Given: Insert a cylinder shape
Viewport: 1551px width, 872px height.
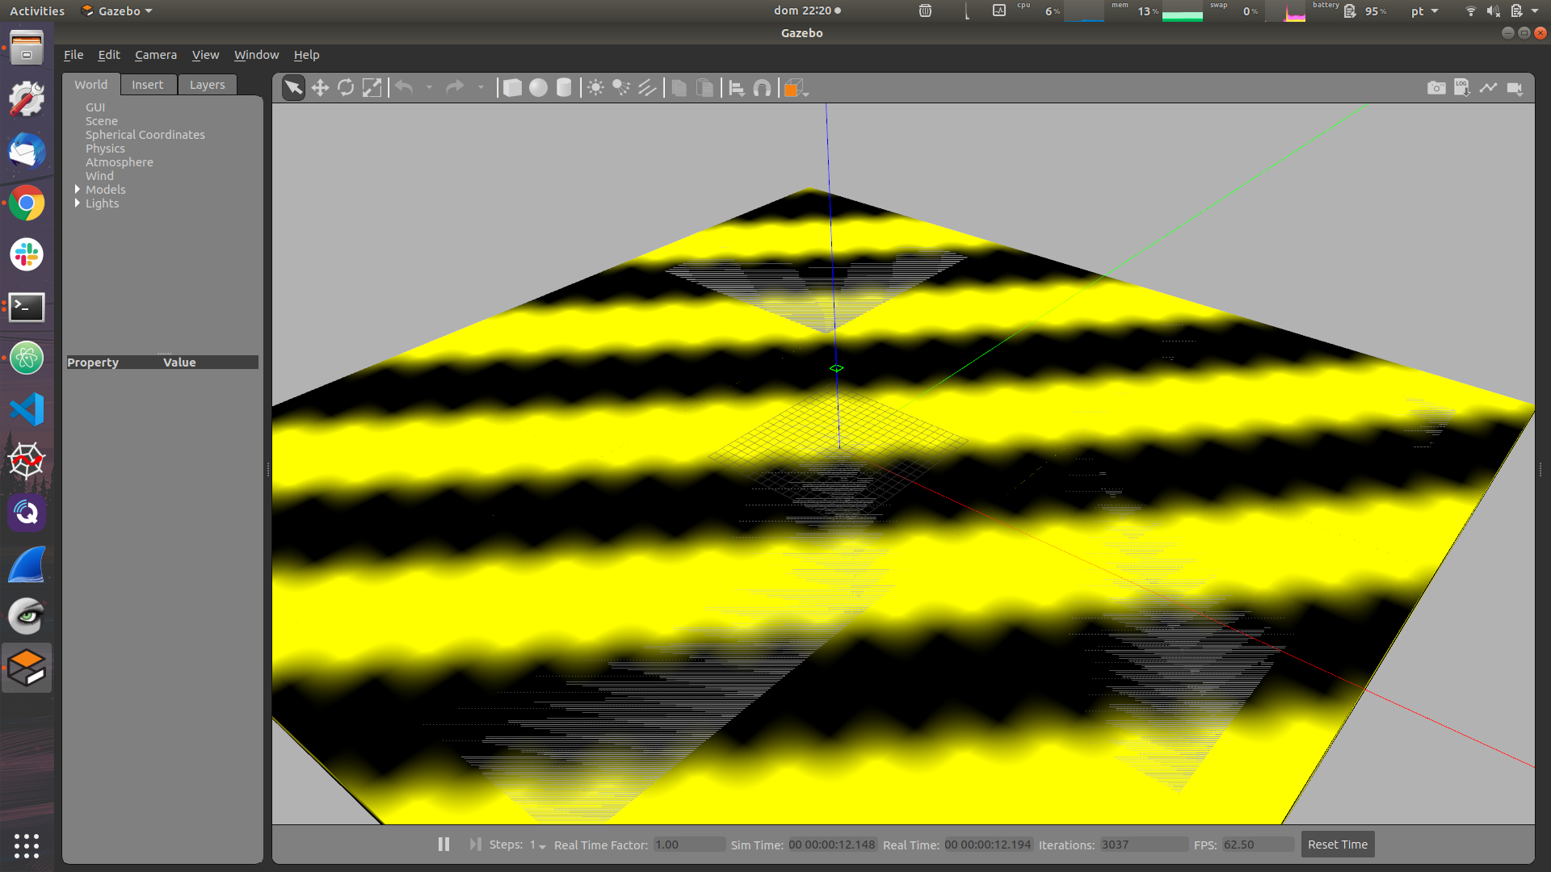Looking at the screenshot, I should 564,88.
